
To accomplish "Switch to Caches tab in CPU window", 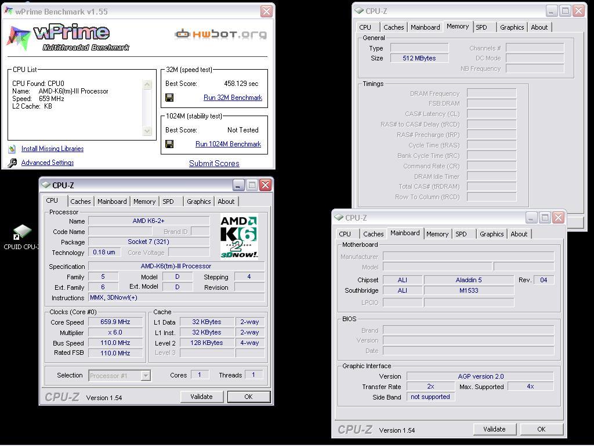I will point(80,202).
